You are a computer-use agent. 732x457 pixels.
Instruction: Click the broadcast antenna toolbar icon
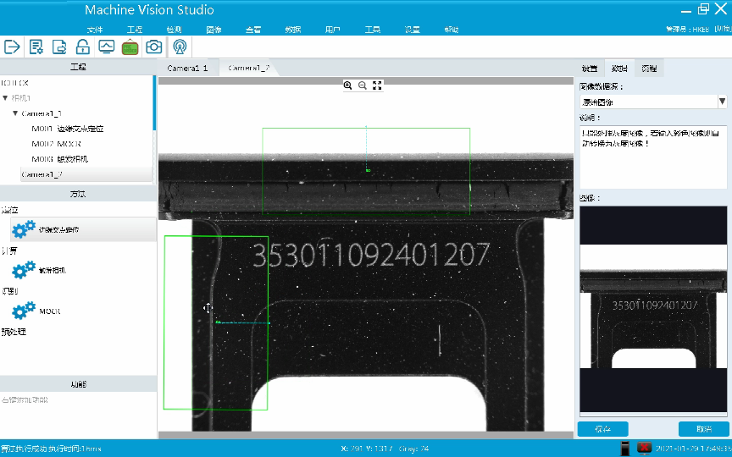[180, 47]
